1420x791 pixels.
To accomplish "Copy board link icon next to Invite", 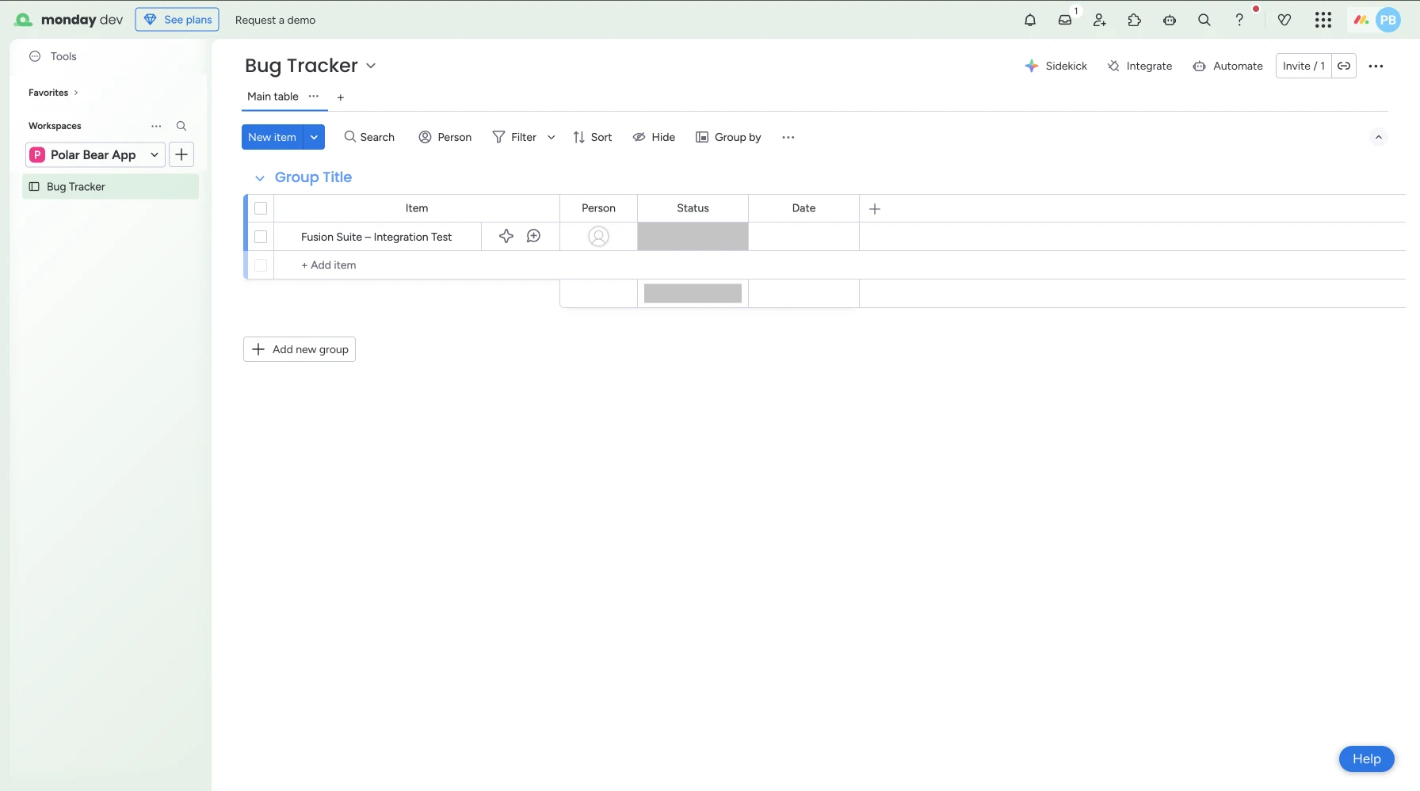I will coord(1344,67).
